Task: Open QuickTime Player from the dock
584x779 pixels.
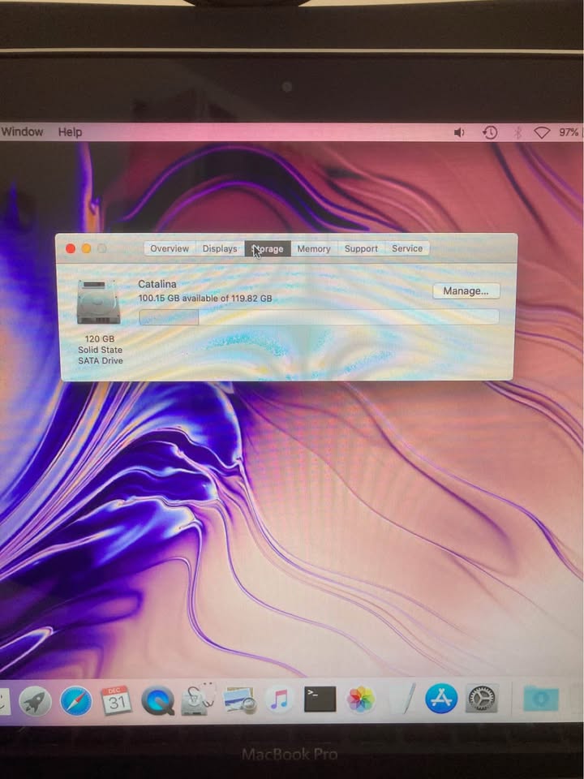Action: pos(157,699)
